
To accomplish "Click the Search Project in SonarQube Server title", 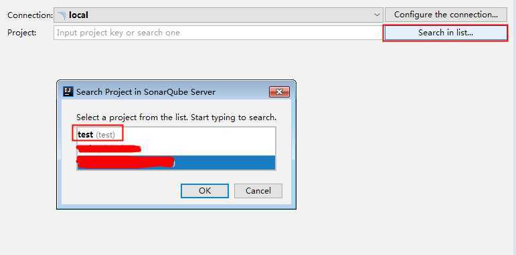I will (x=146, y=92).
